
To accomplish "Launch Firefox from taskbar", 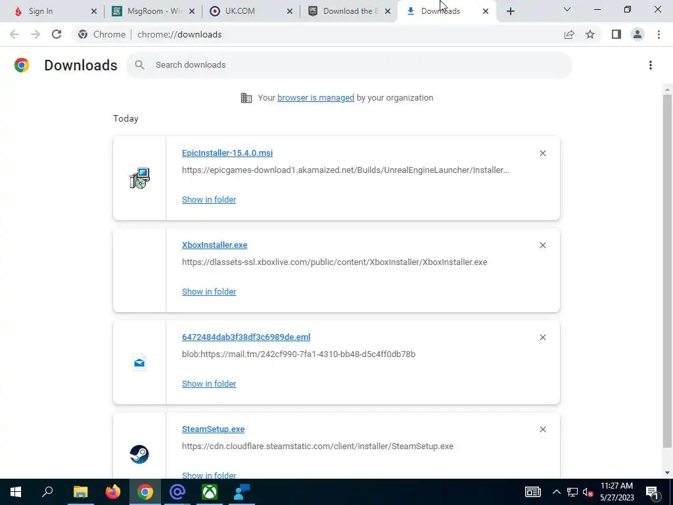I will 113,492.
